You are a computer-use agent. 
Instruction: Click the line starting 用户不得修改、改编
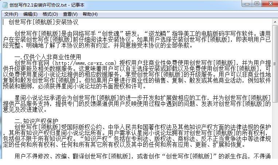pyautogui.click(x=142, y=156)
